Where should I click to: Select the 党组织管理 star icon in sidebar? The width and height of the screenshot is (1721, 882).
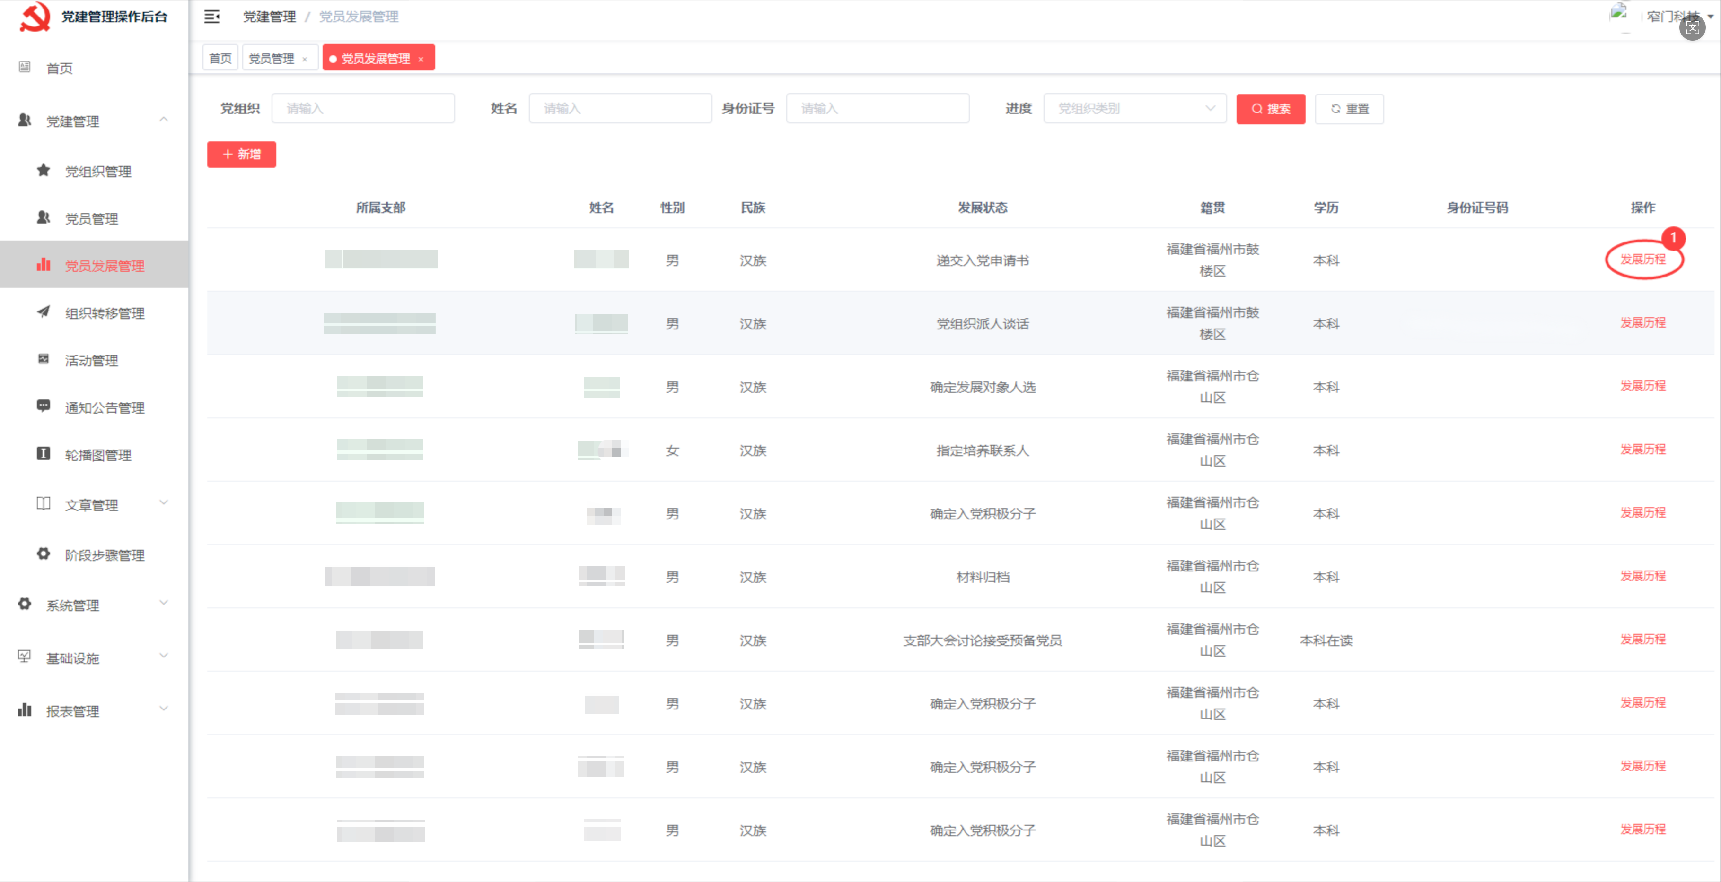click(44, 170)
